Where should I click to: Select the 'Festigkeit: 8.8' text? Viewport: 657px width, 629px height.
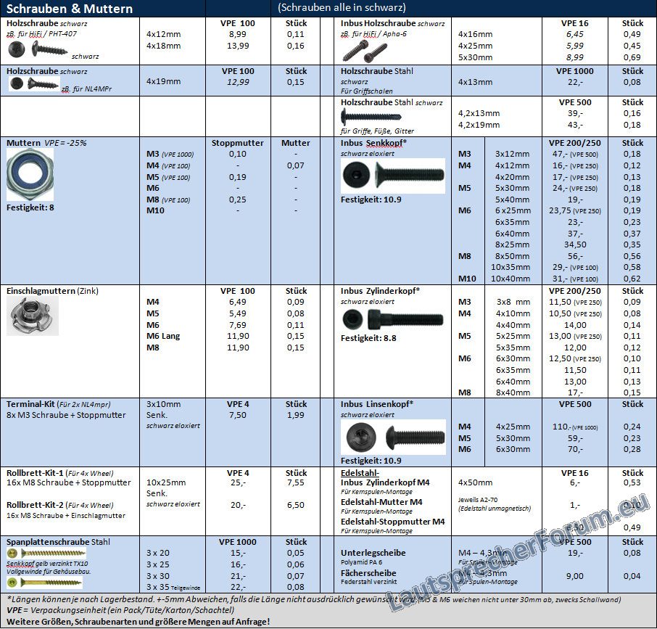(368, 338)
